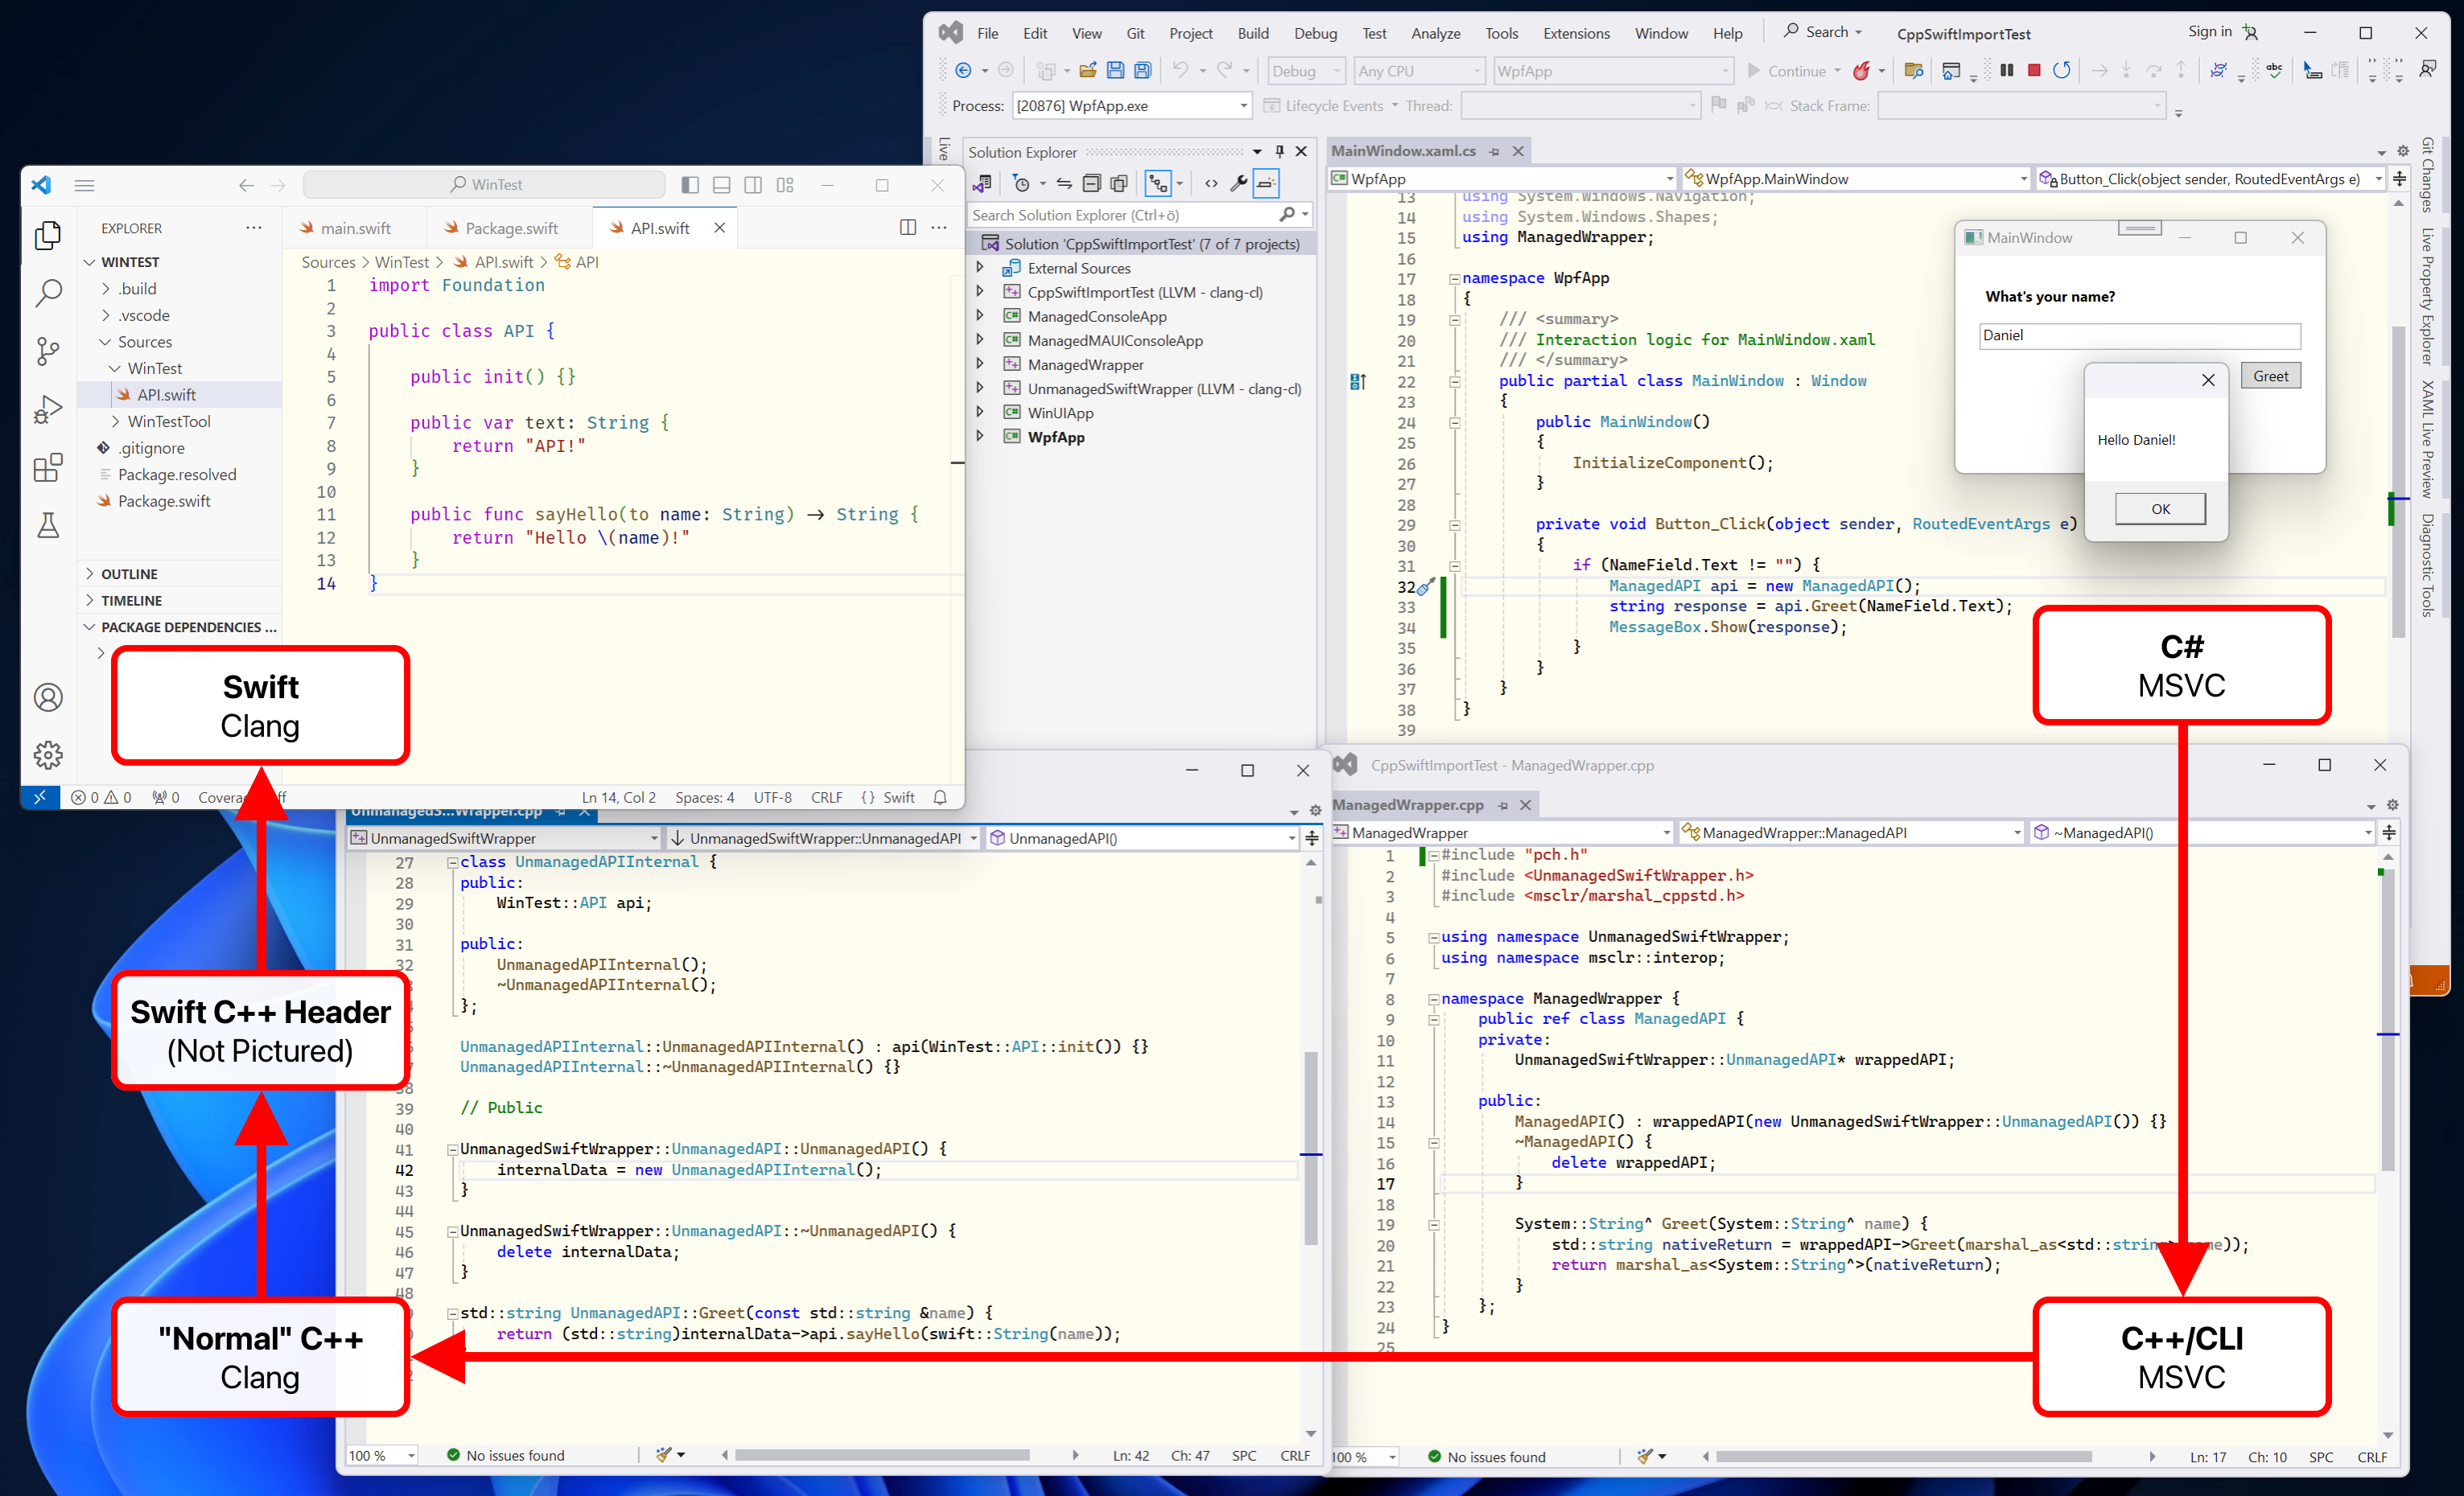Toggle the panel layout icon in VS Code

pos(721,185)
